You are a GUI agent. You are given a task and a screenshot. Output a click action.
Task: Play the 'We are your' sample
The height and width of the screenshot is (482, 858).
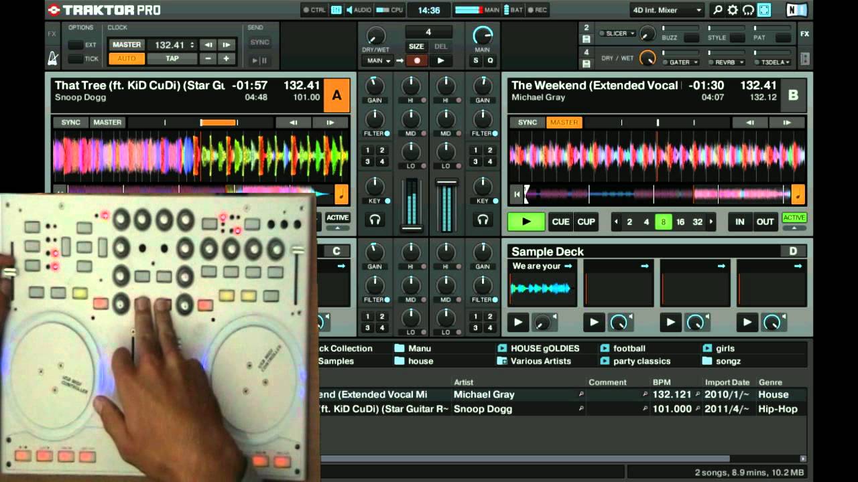[517, 322]
